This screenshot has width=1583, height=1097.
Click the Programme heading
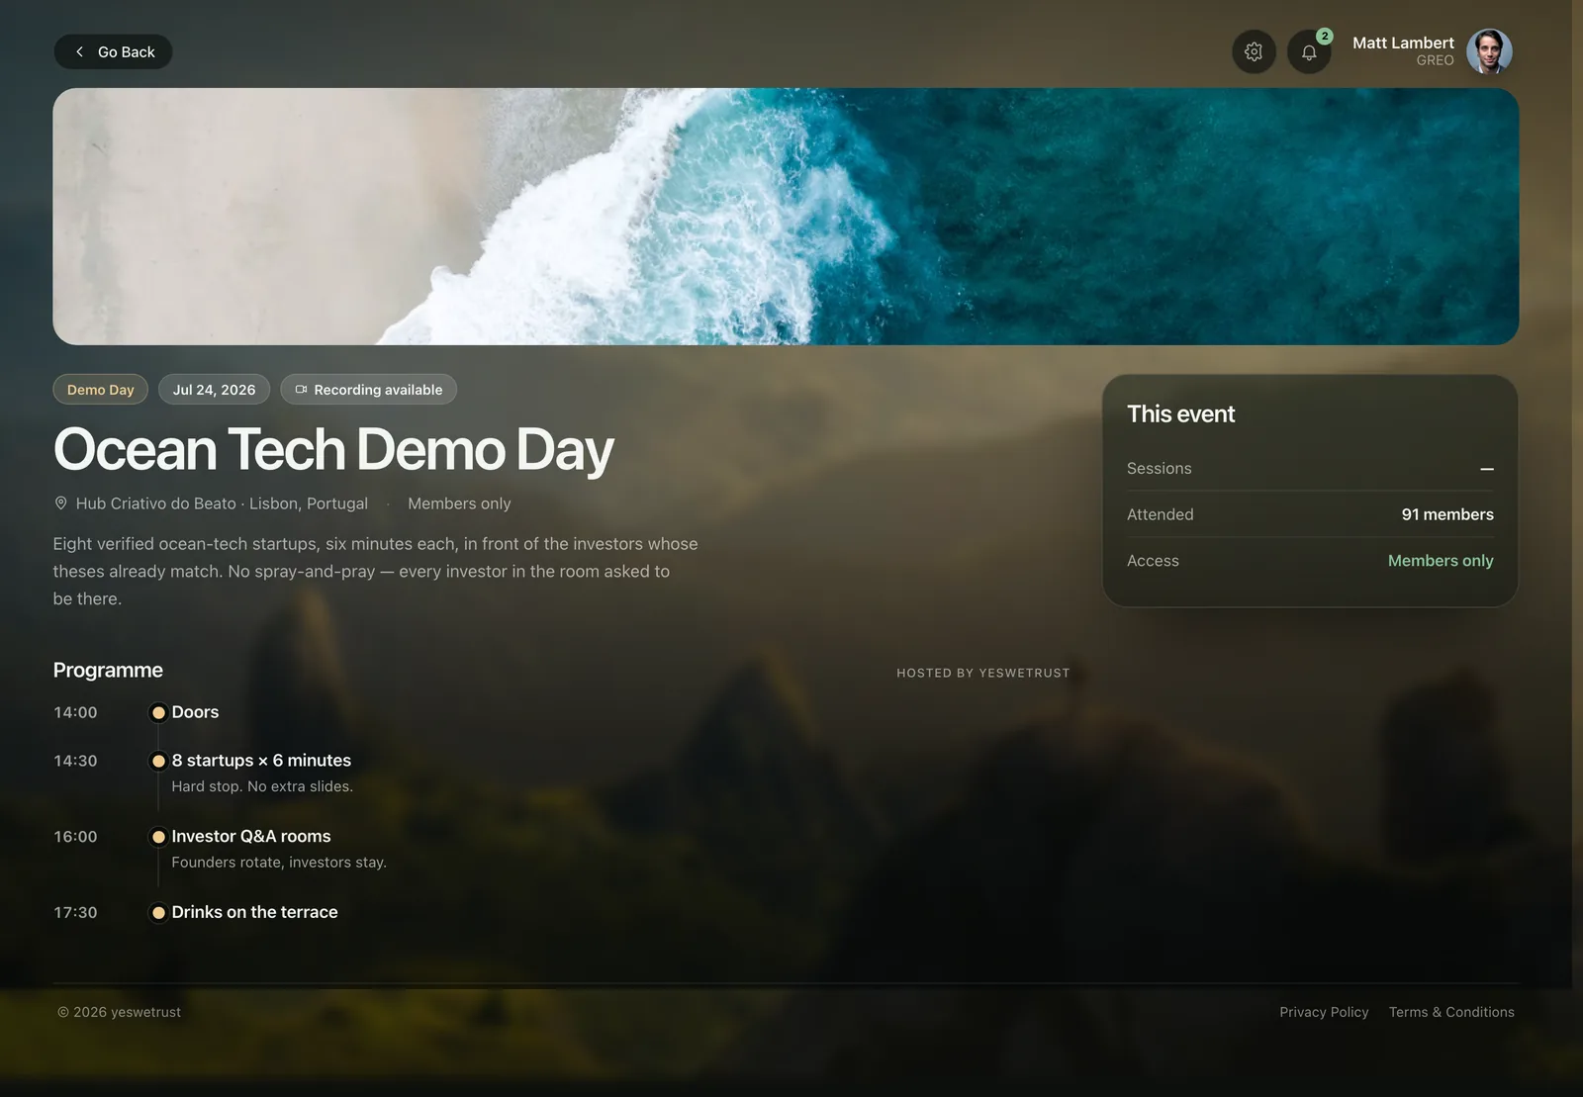pos(108,670)
